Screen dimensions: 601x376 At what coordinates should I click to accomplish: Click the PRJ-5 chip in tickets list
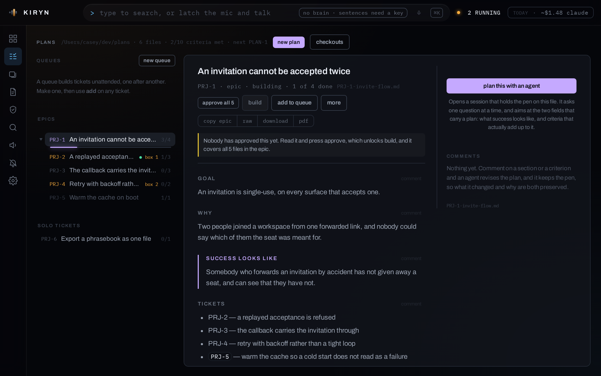pyautogui.click(x=220, y=357)
